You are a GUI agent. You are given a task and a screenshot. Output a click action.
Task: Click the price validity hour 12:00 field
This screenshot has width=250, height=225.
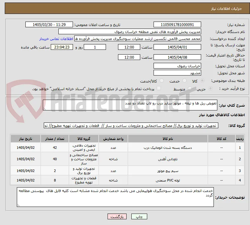[129, 57]
